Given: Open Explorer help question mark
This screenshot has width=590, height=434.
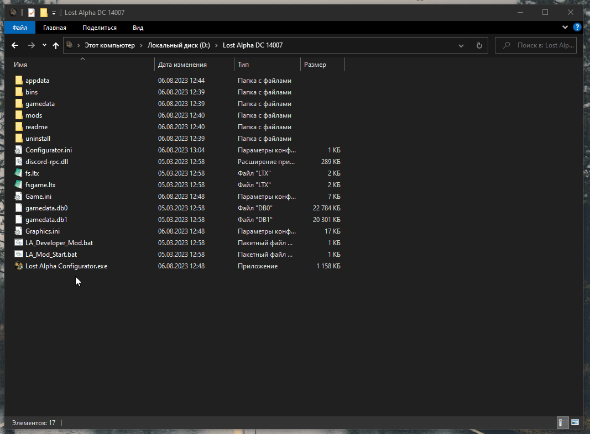Looking at the screenshot, I should coord(577,27).
